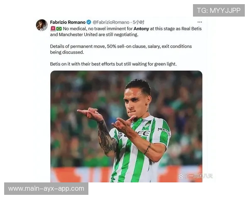Click the red siren emoji
The width and height of the screenshot is (249, 199).
(53, 29)
